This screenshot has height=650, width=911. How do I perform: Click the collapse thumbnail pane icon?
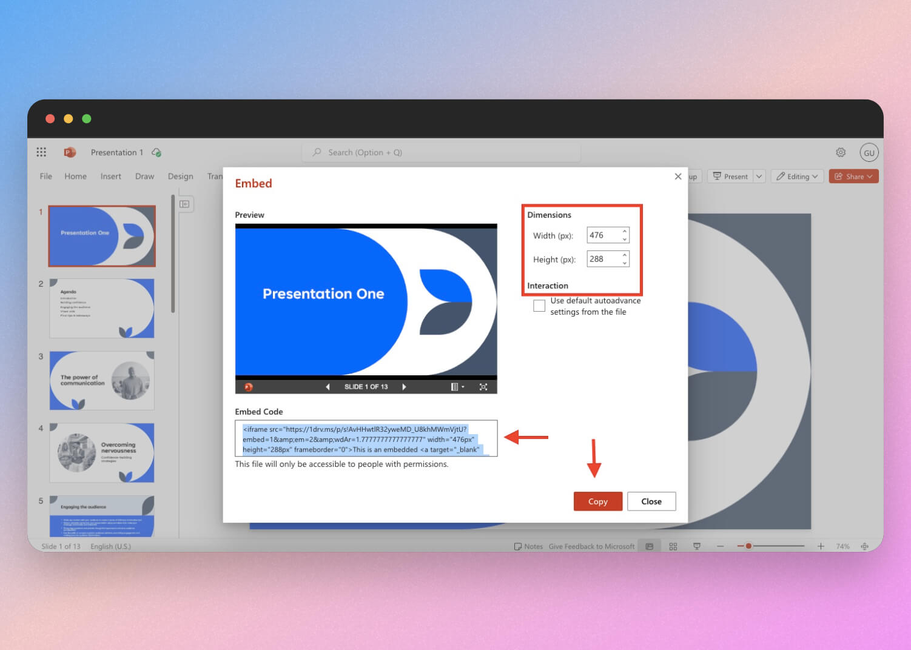pyautogui.click(x=185, y=204)
